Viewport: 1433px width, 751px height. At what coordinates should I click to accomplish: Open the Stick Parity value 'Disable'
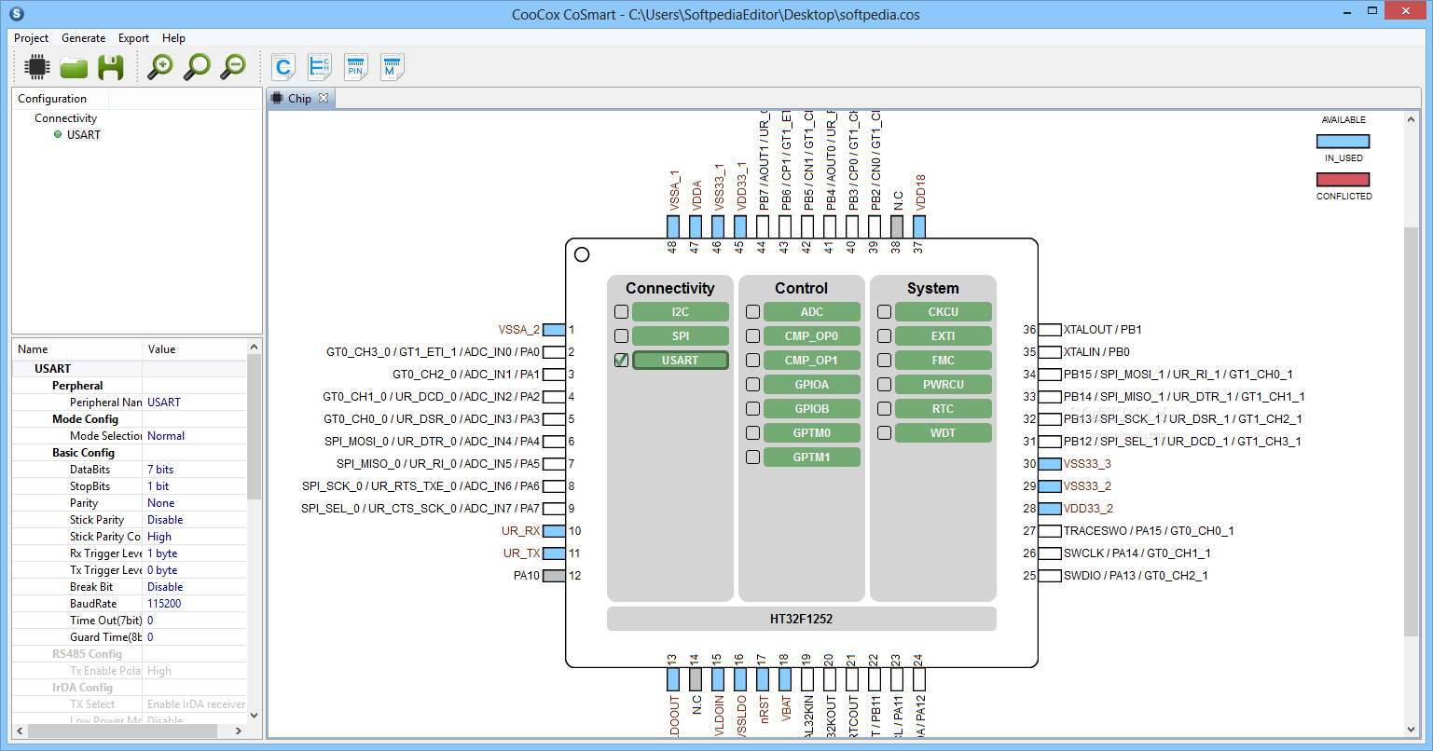tap(195, 520)
